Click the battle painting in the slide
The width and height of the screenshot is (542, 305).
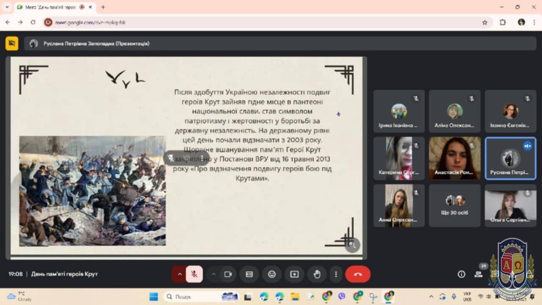point(92,191)
